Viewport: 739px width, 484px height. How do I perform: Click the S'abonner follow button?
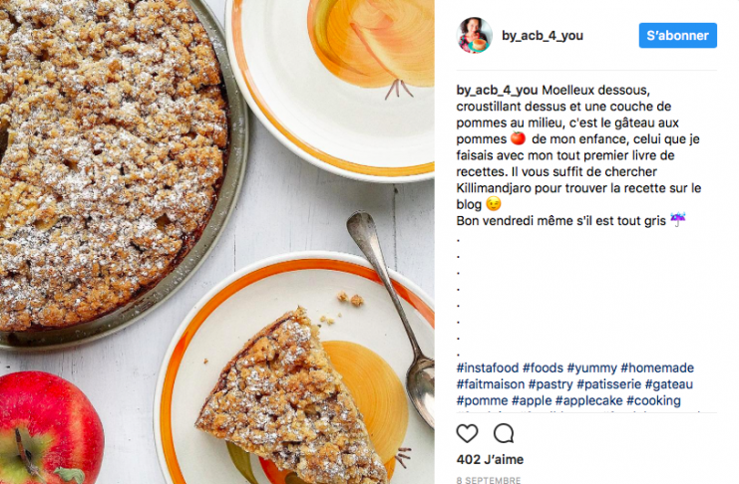(678, 35)
